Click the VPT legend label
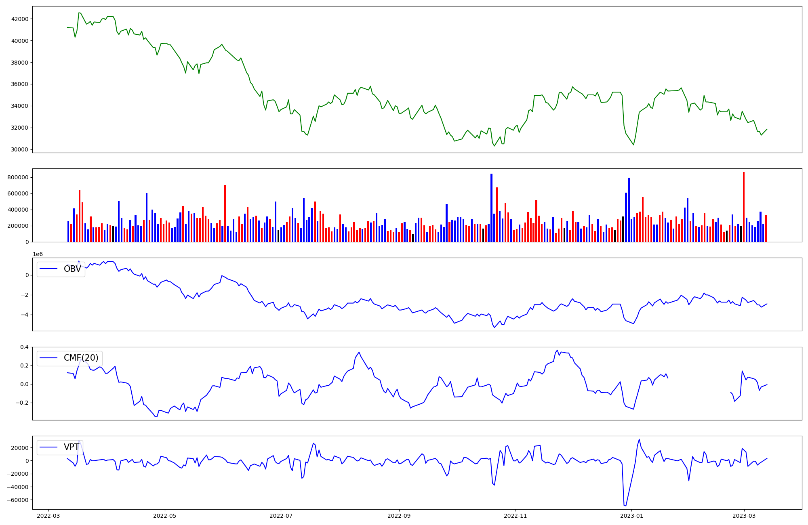The image size is (808, 525). (x=71, y=447)
